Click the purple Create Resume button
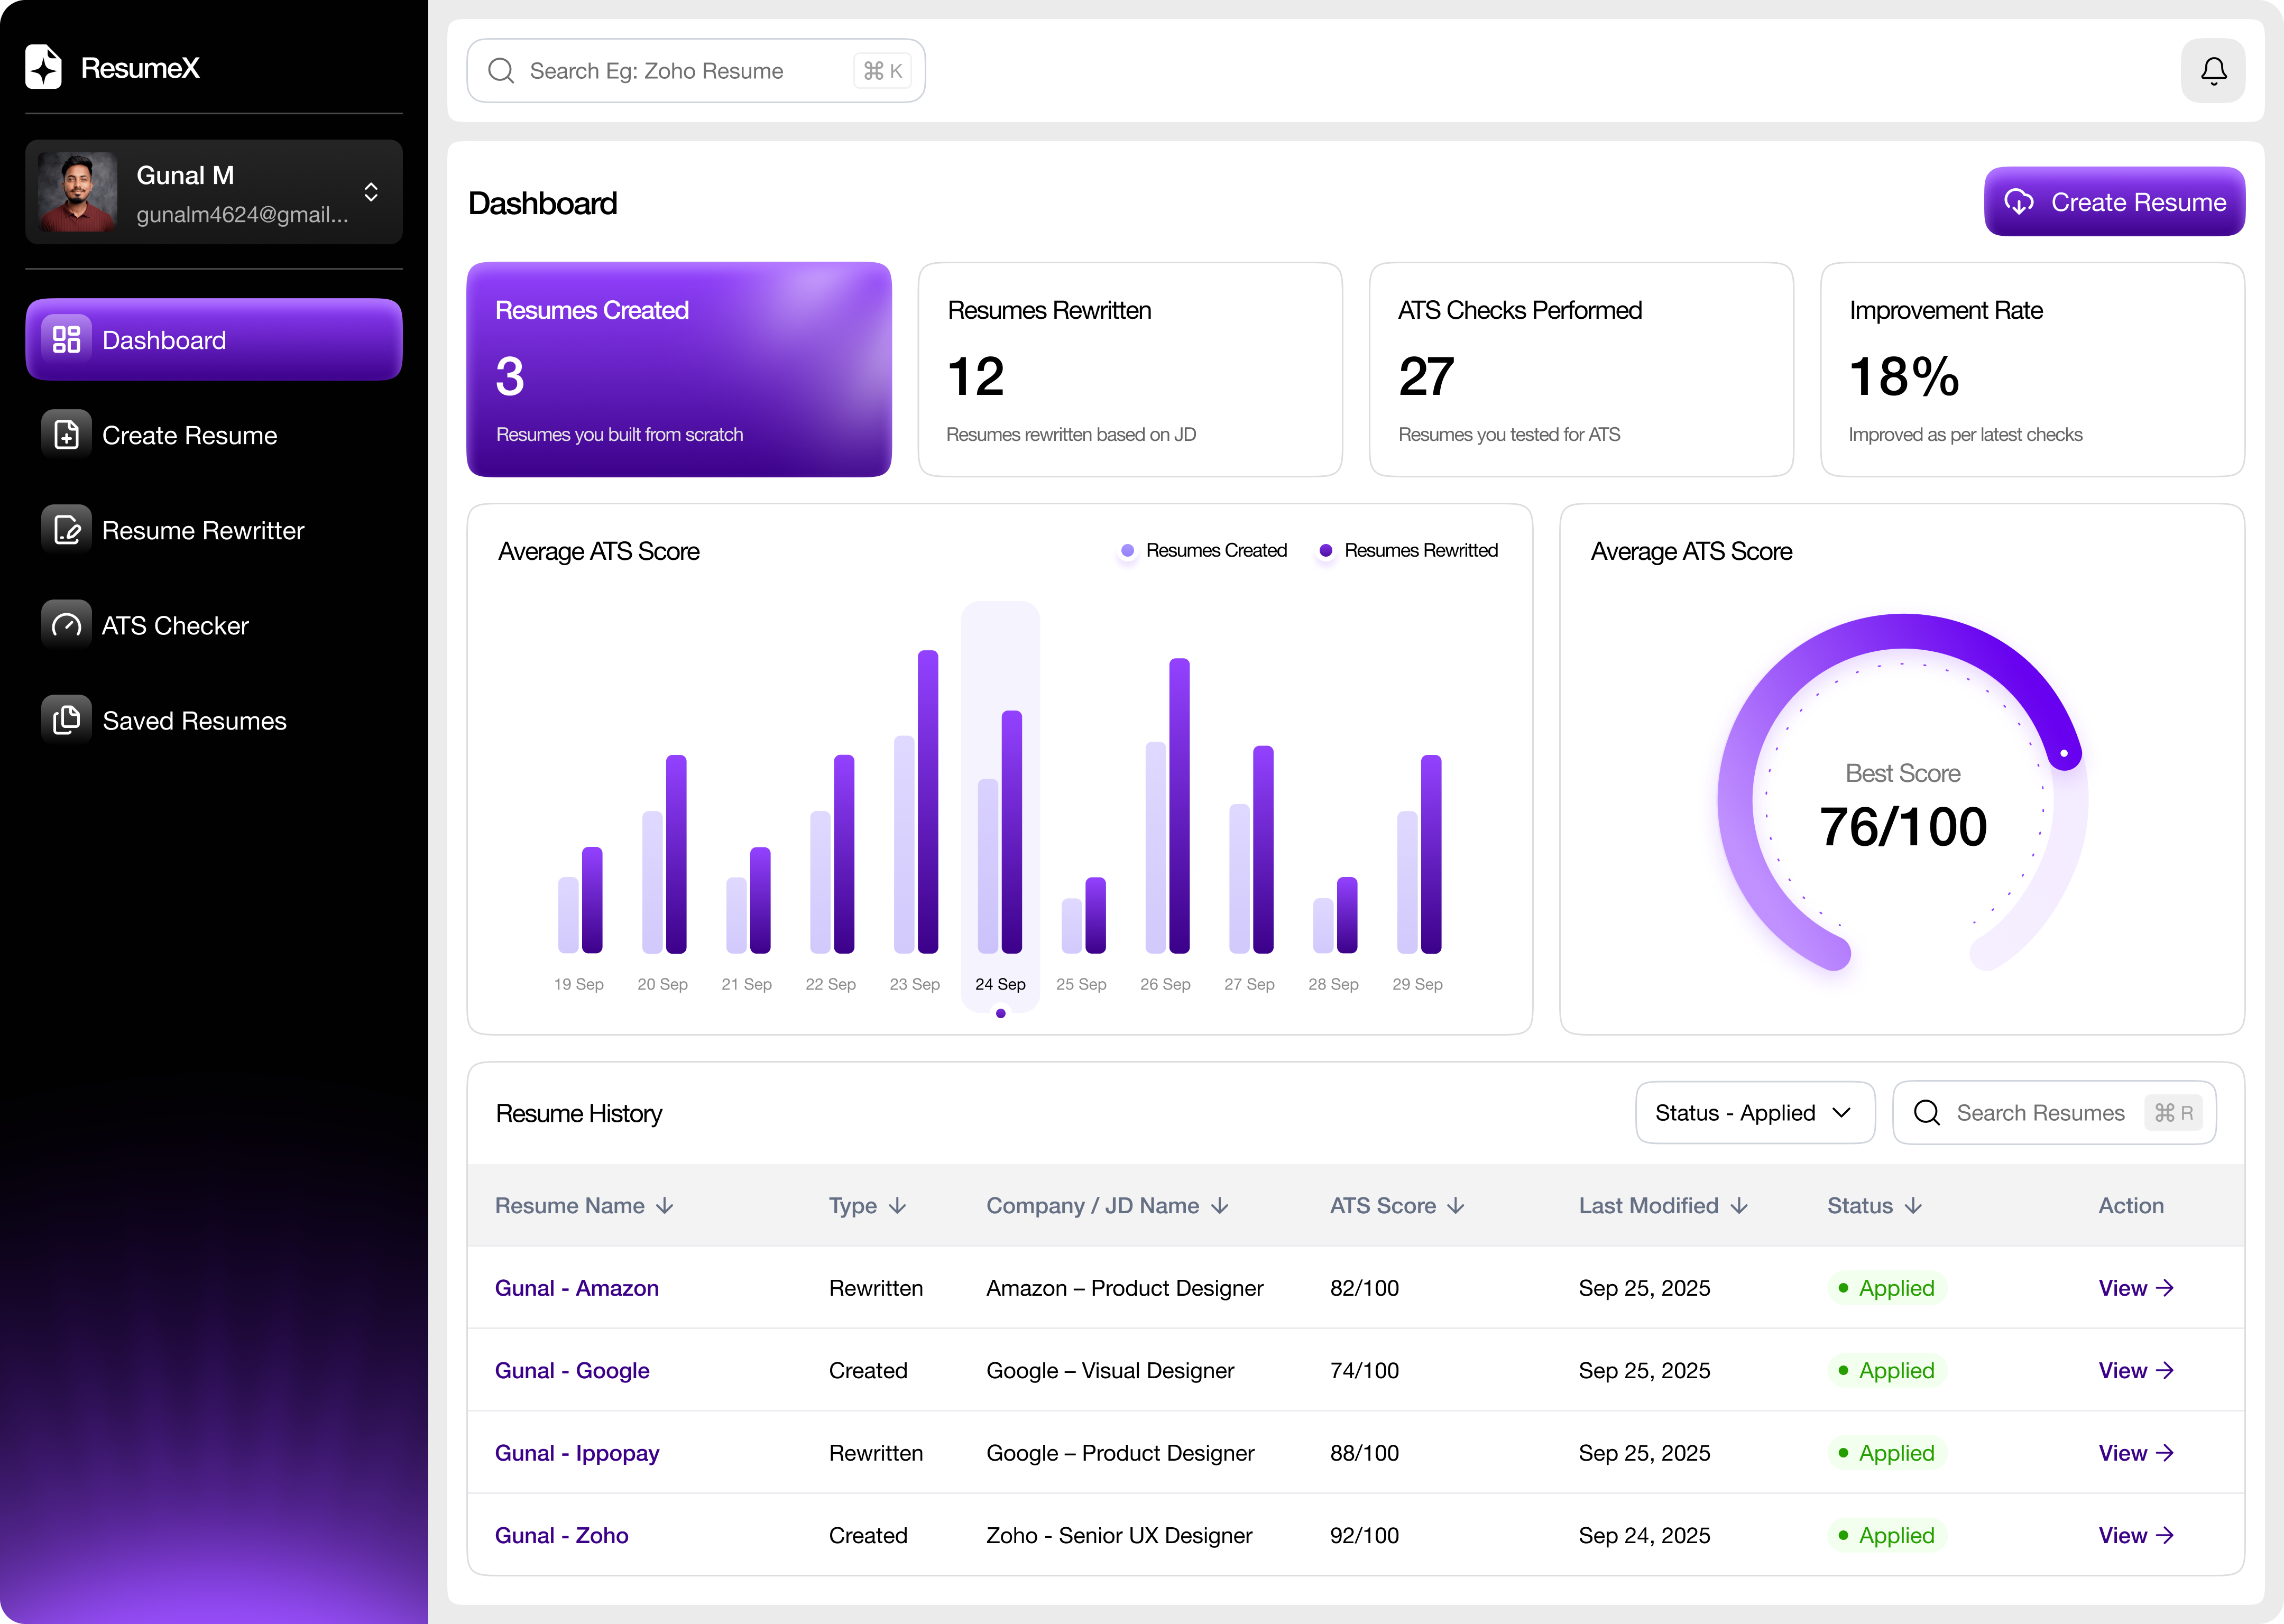 pos(2114,202)
